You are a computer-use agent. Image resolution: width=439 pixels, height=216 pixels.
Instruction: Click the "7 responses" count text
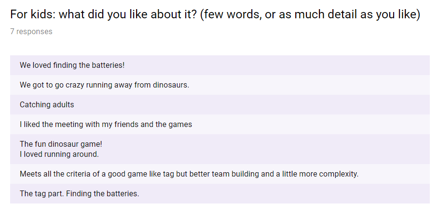pyautogui.click(x=31, y=32)
